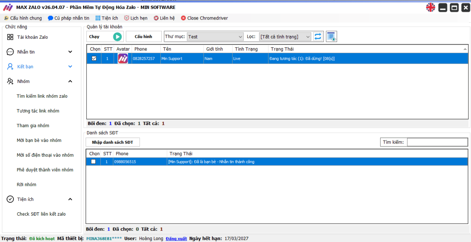The height and width of the screenshot is (242, 471).
Task: Open Mời số điện thoại vào nhóm
Action: pos(45,155)
